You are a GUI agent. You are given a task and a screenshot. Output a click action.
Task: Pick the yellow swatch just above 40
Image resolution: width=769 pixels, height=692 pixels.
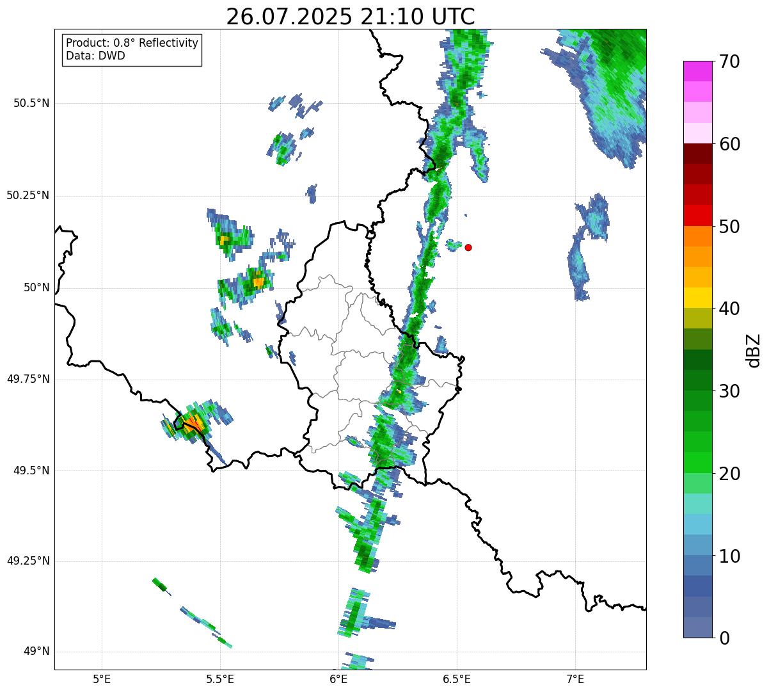pos(697,298)
